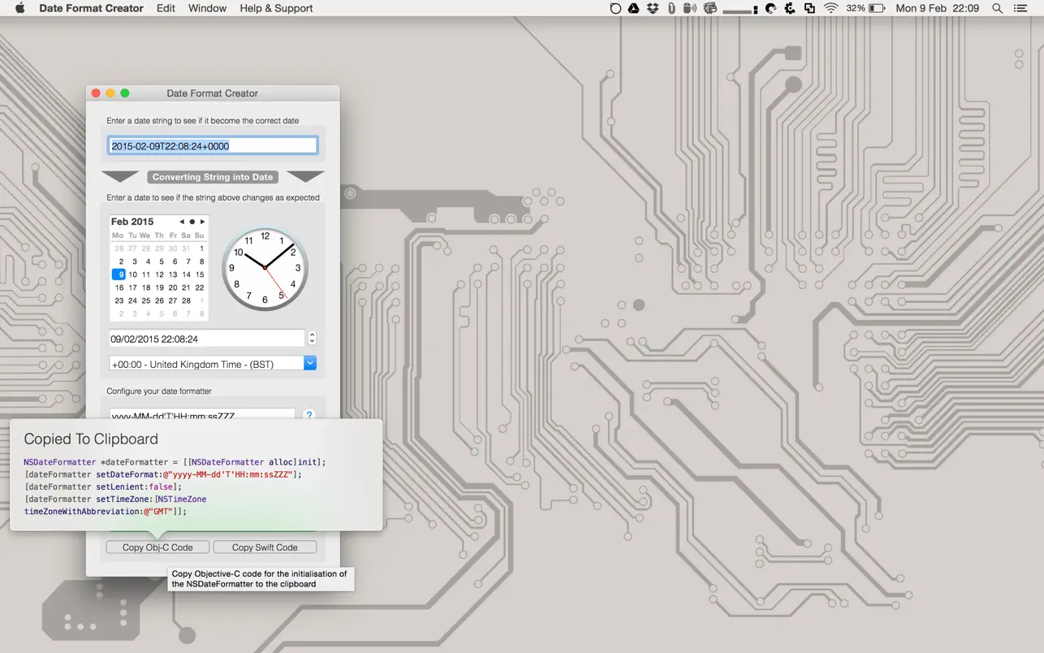Open format help via the blue question mark
Image resolution: width=1044 pixels, height=653 pixels.
[308, 415]
